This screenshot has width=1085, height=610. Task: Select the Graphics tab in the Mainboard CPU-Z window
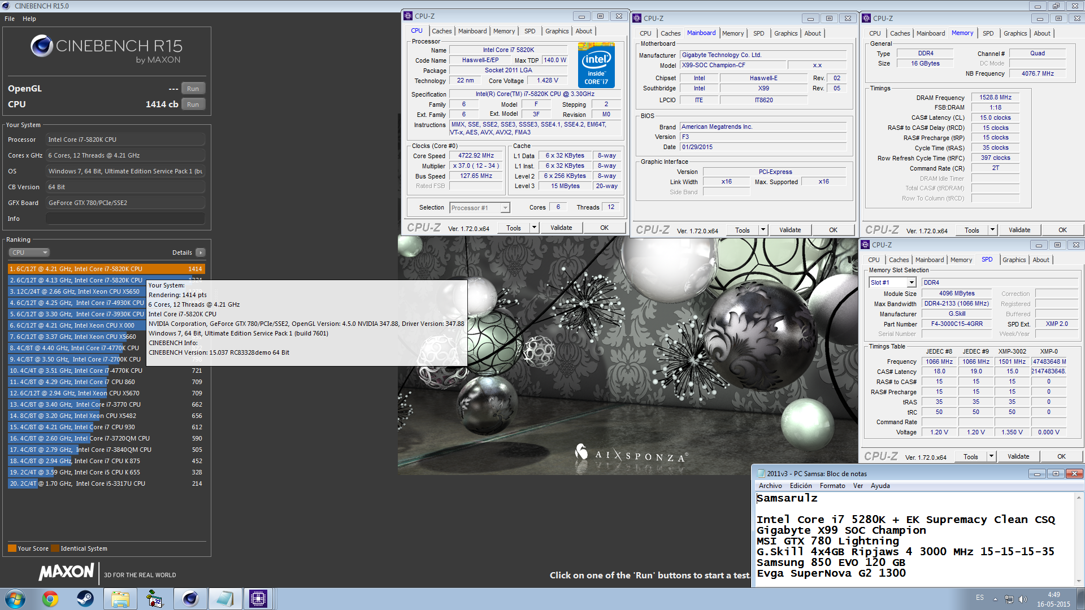point(785,33)
